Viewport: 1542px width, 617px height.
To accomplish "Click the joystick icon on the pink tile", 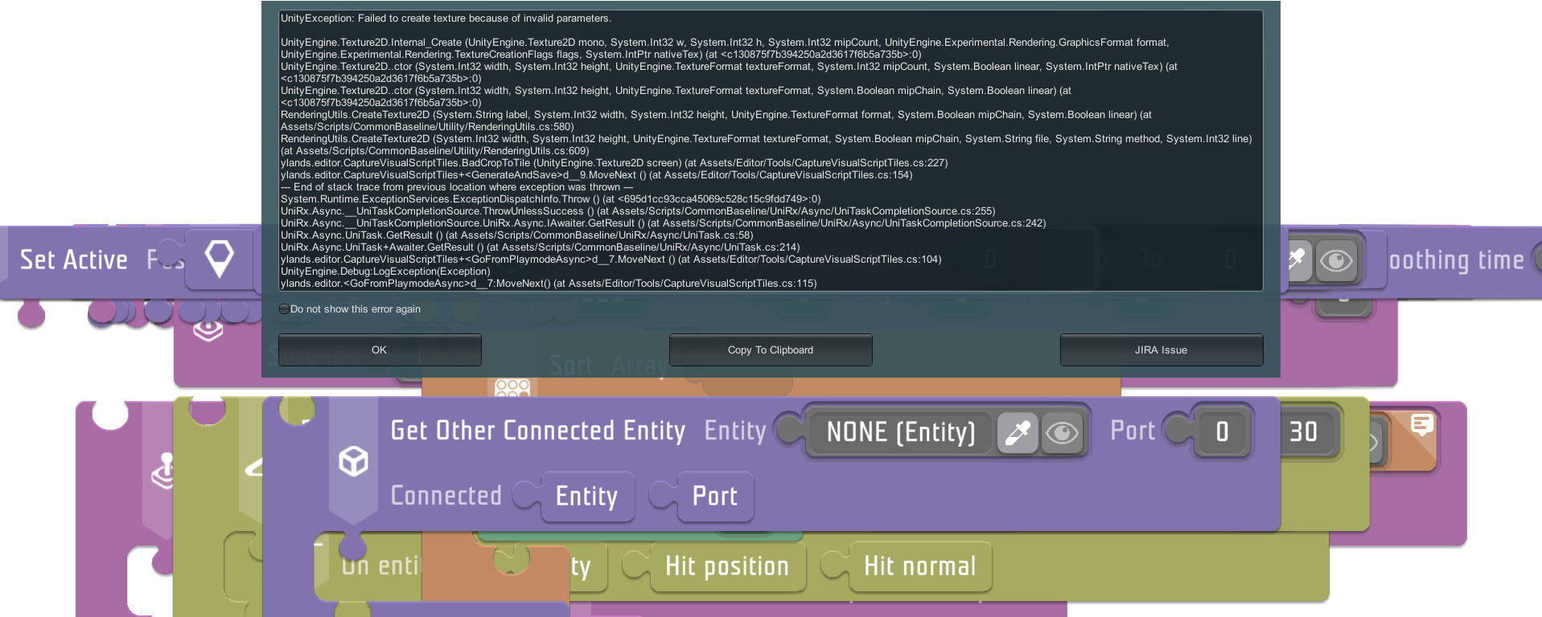I will (x=163, y=471).
